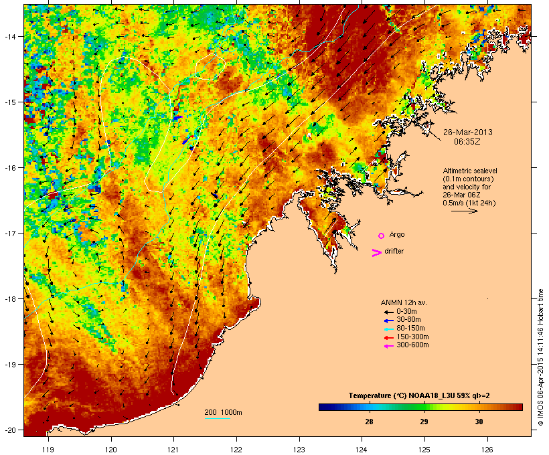Click the 121 longitude axis label
The width and height of the screenshot is (549, 455).
(173, 450)
